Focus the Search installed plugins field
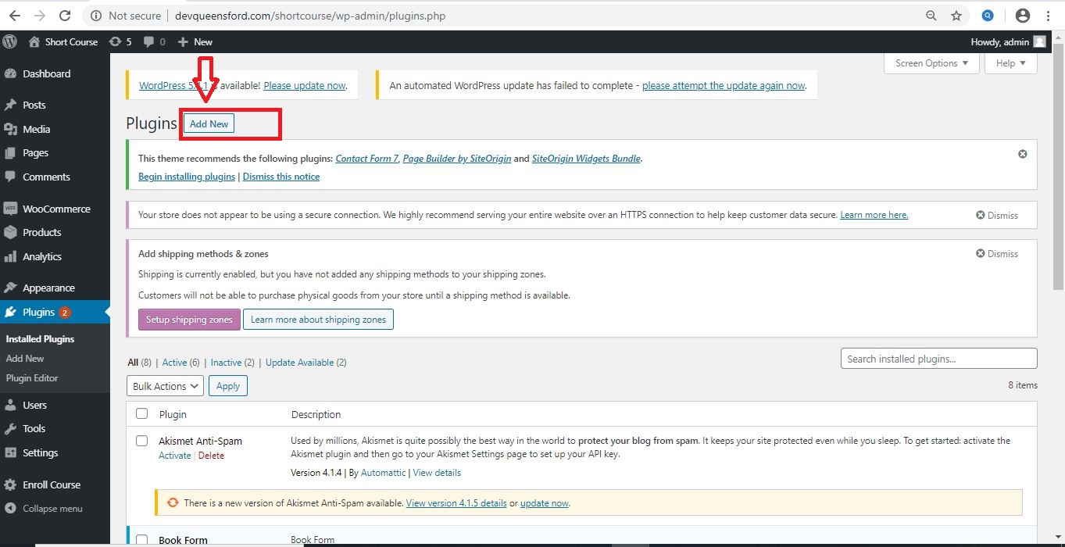1065x547 pixels. (x=938, y=359)
